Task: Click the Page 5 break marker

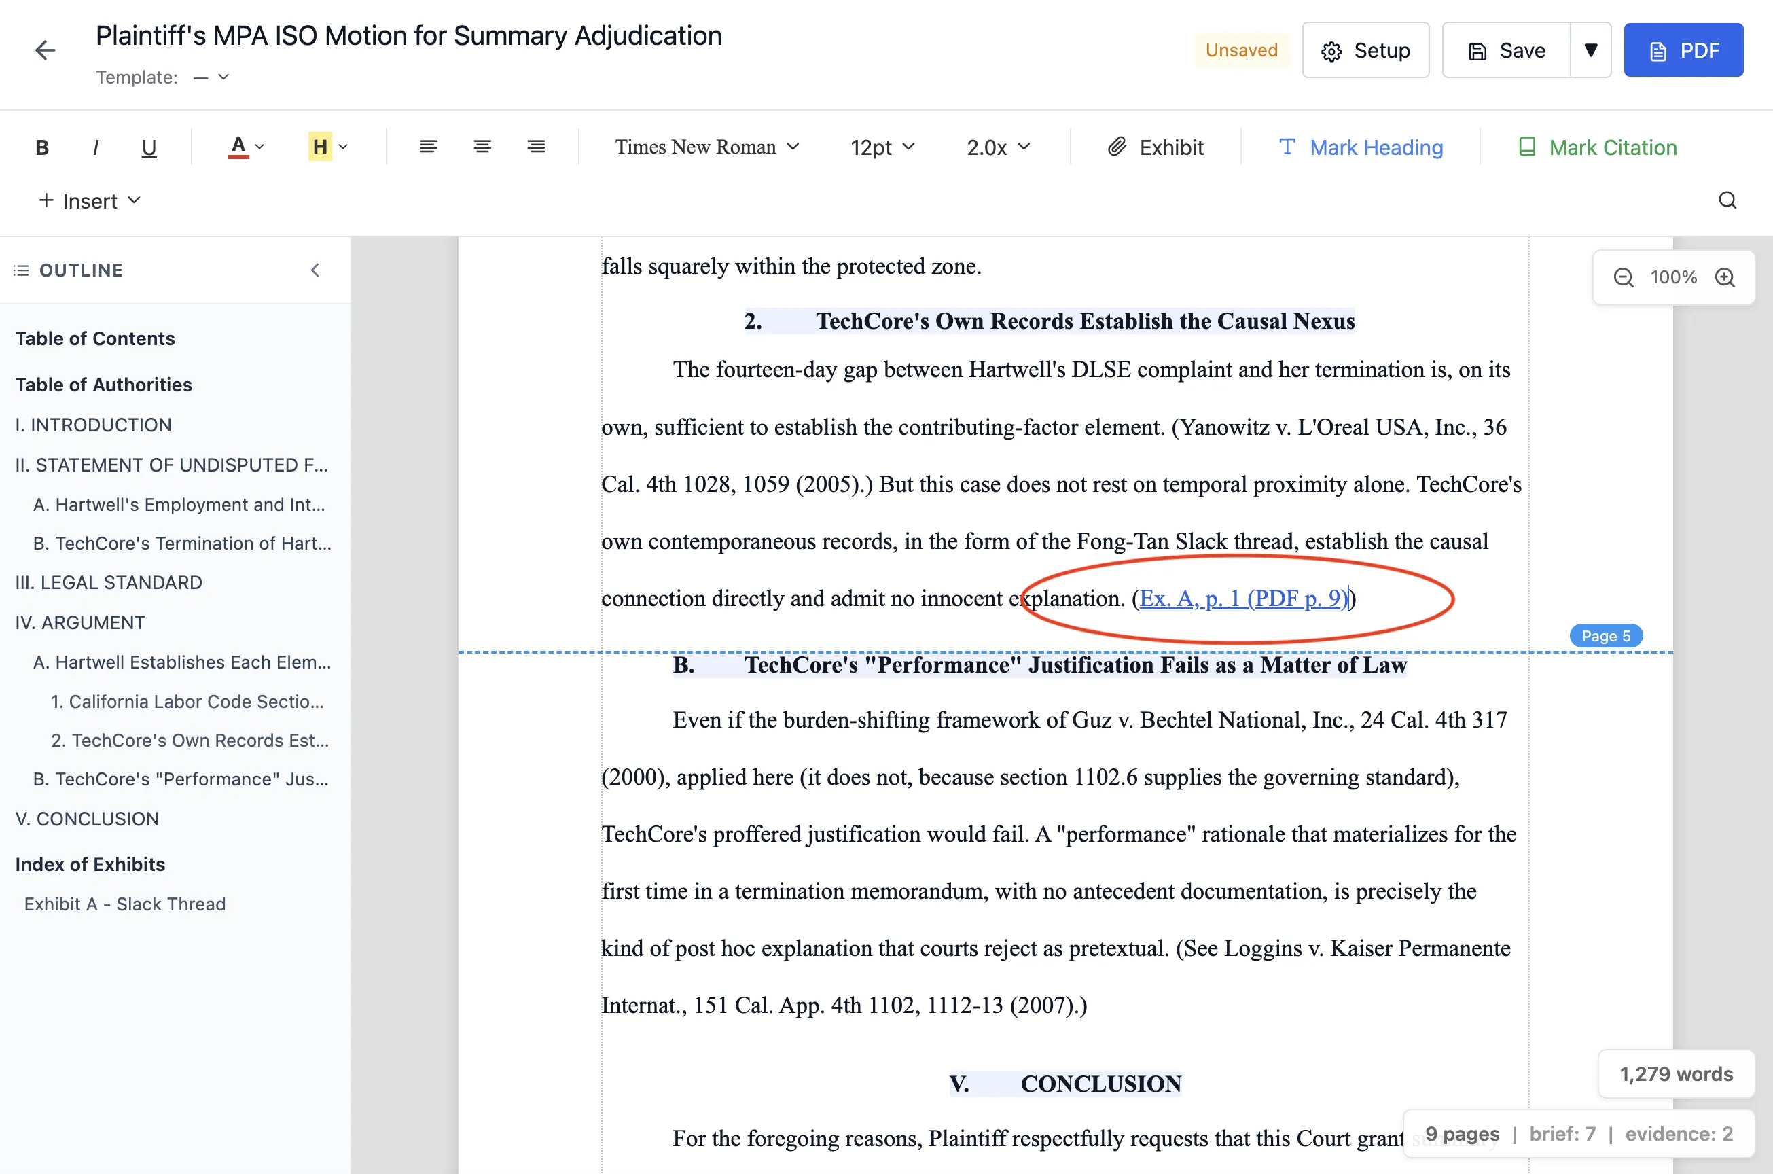Action: (1606, 636)
